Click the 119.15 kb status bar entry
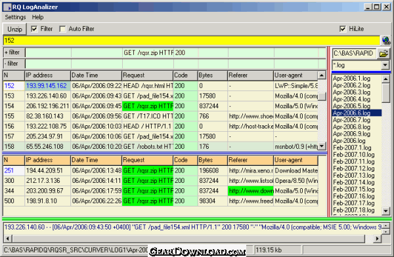This screenshot has height=257, width=394. point(277,250)
